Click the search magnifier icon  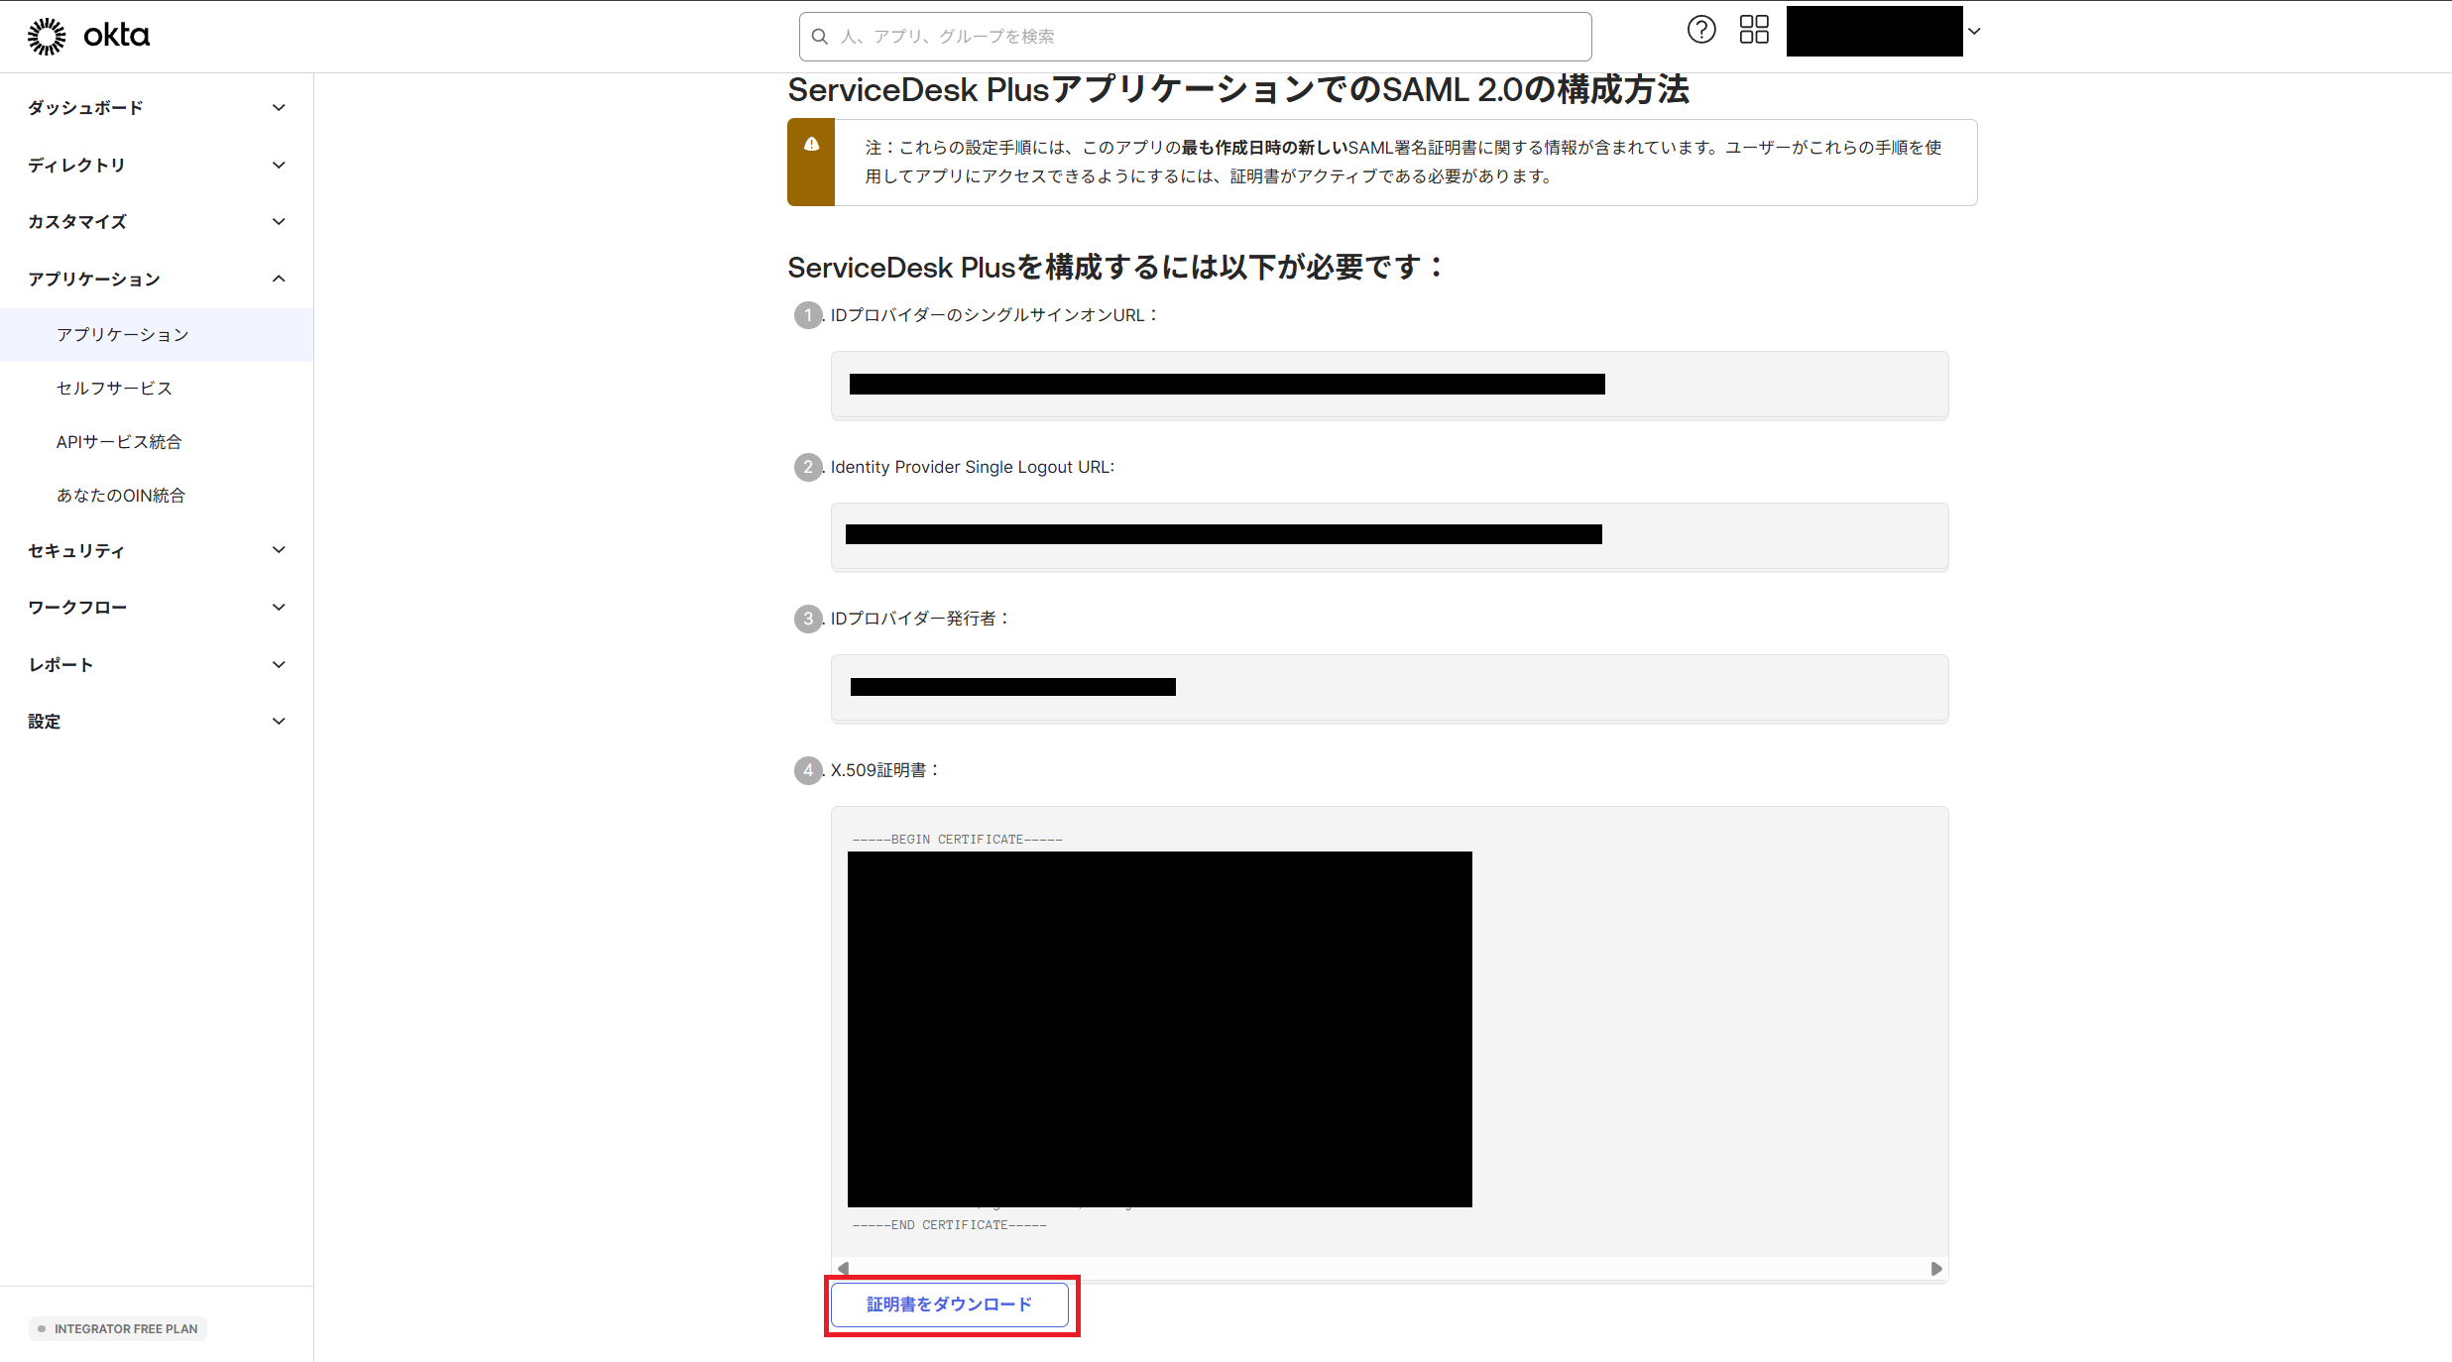click(820, 37)
